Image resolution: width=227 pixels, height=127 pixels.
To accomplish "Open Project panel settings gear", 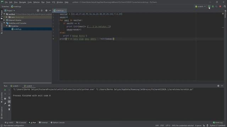I will (x=46, y=11).
